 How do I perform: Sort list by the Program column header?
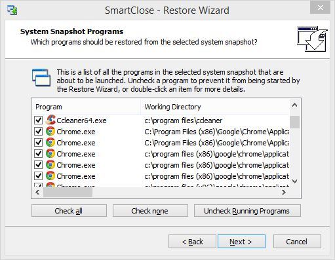tap(86, 107)
